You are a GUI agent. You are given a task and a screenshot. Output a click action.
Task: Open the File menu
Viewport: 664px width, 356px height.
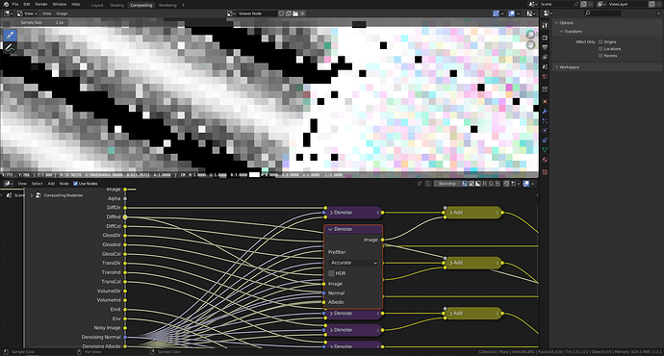click(x=15, y=4)
